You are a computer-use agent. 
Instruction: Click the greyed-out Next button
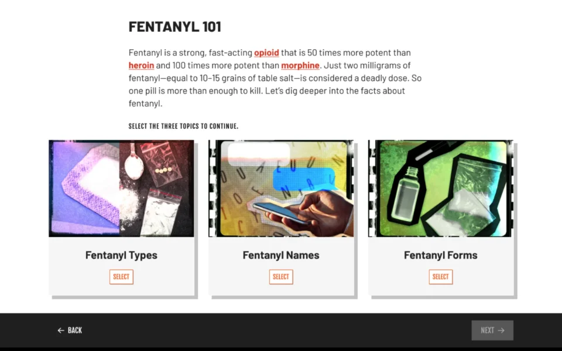pos(492,330)
